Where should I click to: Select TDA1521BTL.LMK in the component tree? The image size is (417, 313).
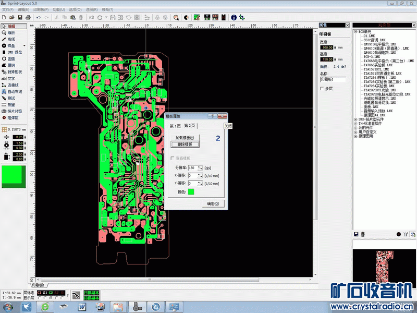376,69
